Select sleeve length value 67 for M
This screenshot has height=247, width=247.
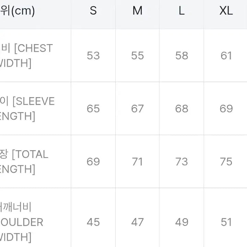138,109
